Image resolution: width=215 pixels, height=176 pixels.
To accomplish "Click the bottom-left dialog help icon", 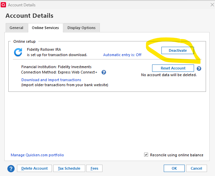I will (x=11, y=169).
